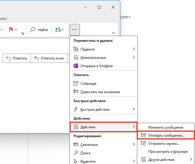Click the three-dots more commands button
Image resolution: width=195 pixels, height=164 pixels.
pos(75,30)
